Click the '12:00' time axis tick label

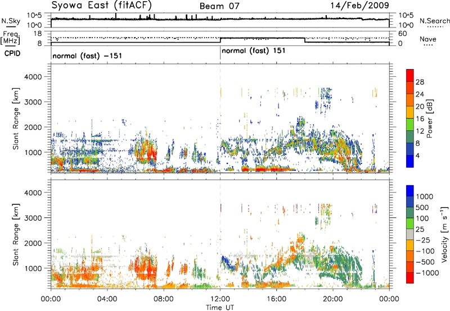tap(220, 299)
